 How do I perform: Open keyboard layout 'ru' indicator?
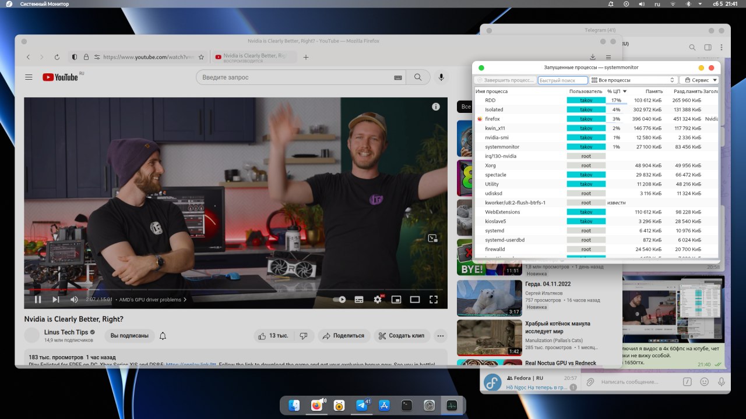657,4
